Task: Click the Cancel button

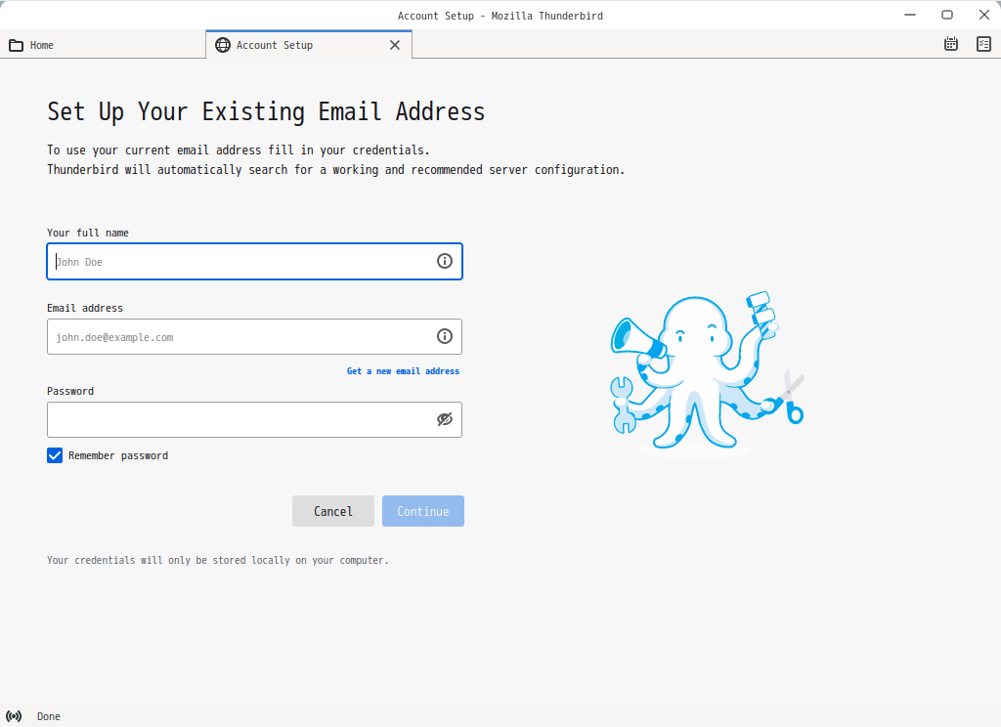Action: tap(333, 511)
